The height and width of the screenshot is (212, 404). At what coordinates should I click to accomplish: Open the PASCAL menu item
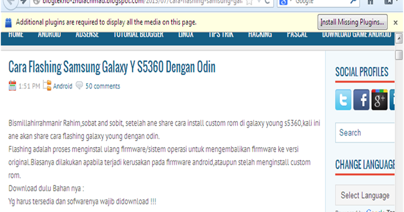click(x=297, y=34)
